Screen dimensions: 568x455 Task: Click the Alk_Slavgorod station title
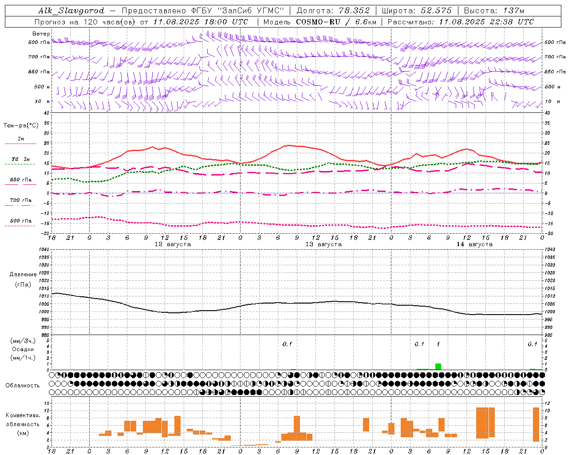[x=71, y=11]
